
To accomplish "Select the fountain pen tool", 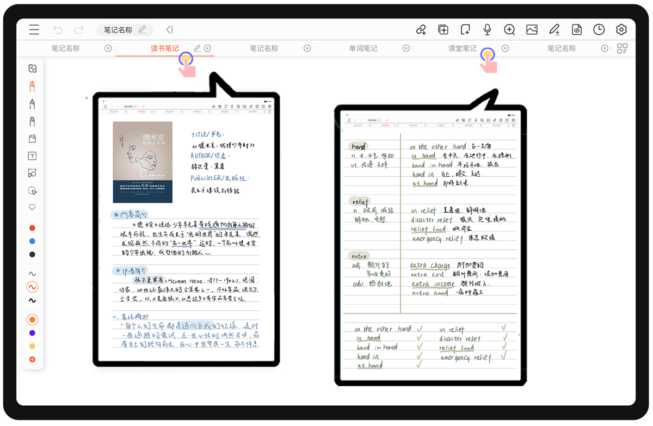I will pos(32,104).
